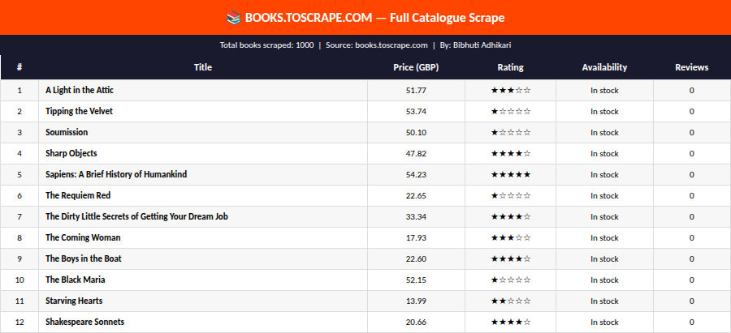Click the star rating for The Dirty Little Secrets

[511, 216]
